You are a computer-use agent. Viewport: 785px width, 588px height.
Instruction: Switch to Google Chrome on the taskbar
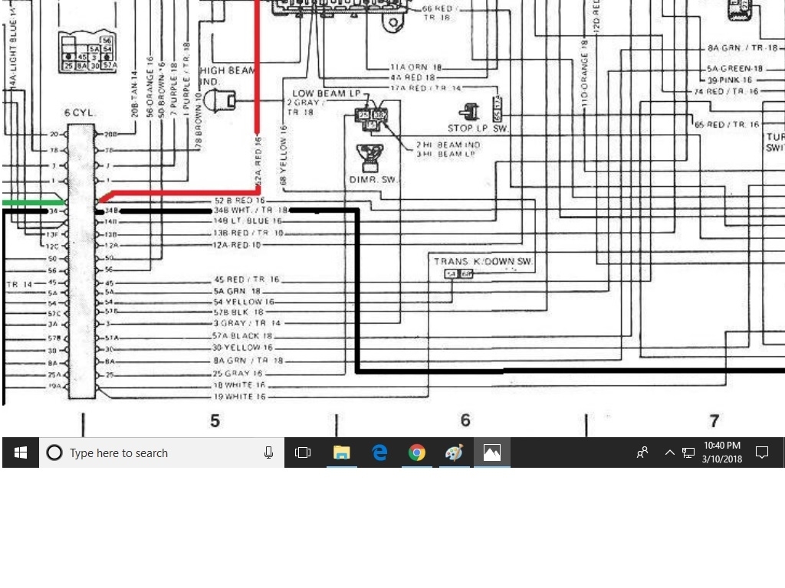coord(416,453)
